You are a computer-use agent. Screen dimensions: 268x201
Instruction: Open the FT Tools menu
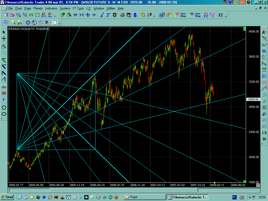[x=78, y=8]
